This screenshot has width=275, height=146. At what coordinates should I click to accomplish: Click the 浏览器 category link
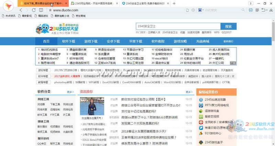[x=41, y=104]
